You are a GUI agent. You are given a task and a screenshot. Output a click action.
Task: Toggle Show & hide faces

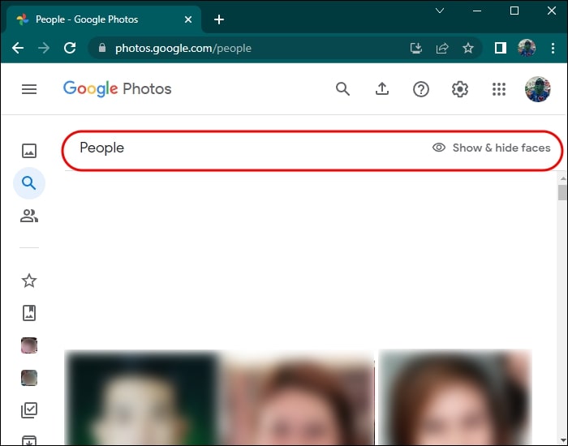pyautogui.click(x=491, y=148)
